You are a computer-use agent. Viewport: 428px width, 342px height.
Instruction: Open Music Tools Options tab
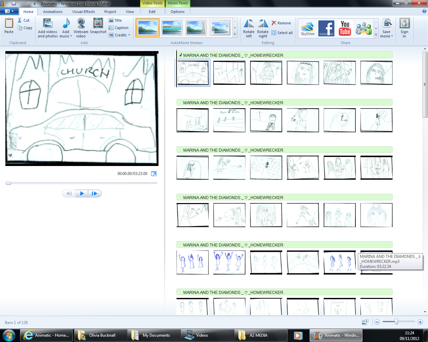[x=178, y=12]
